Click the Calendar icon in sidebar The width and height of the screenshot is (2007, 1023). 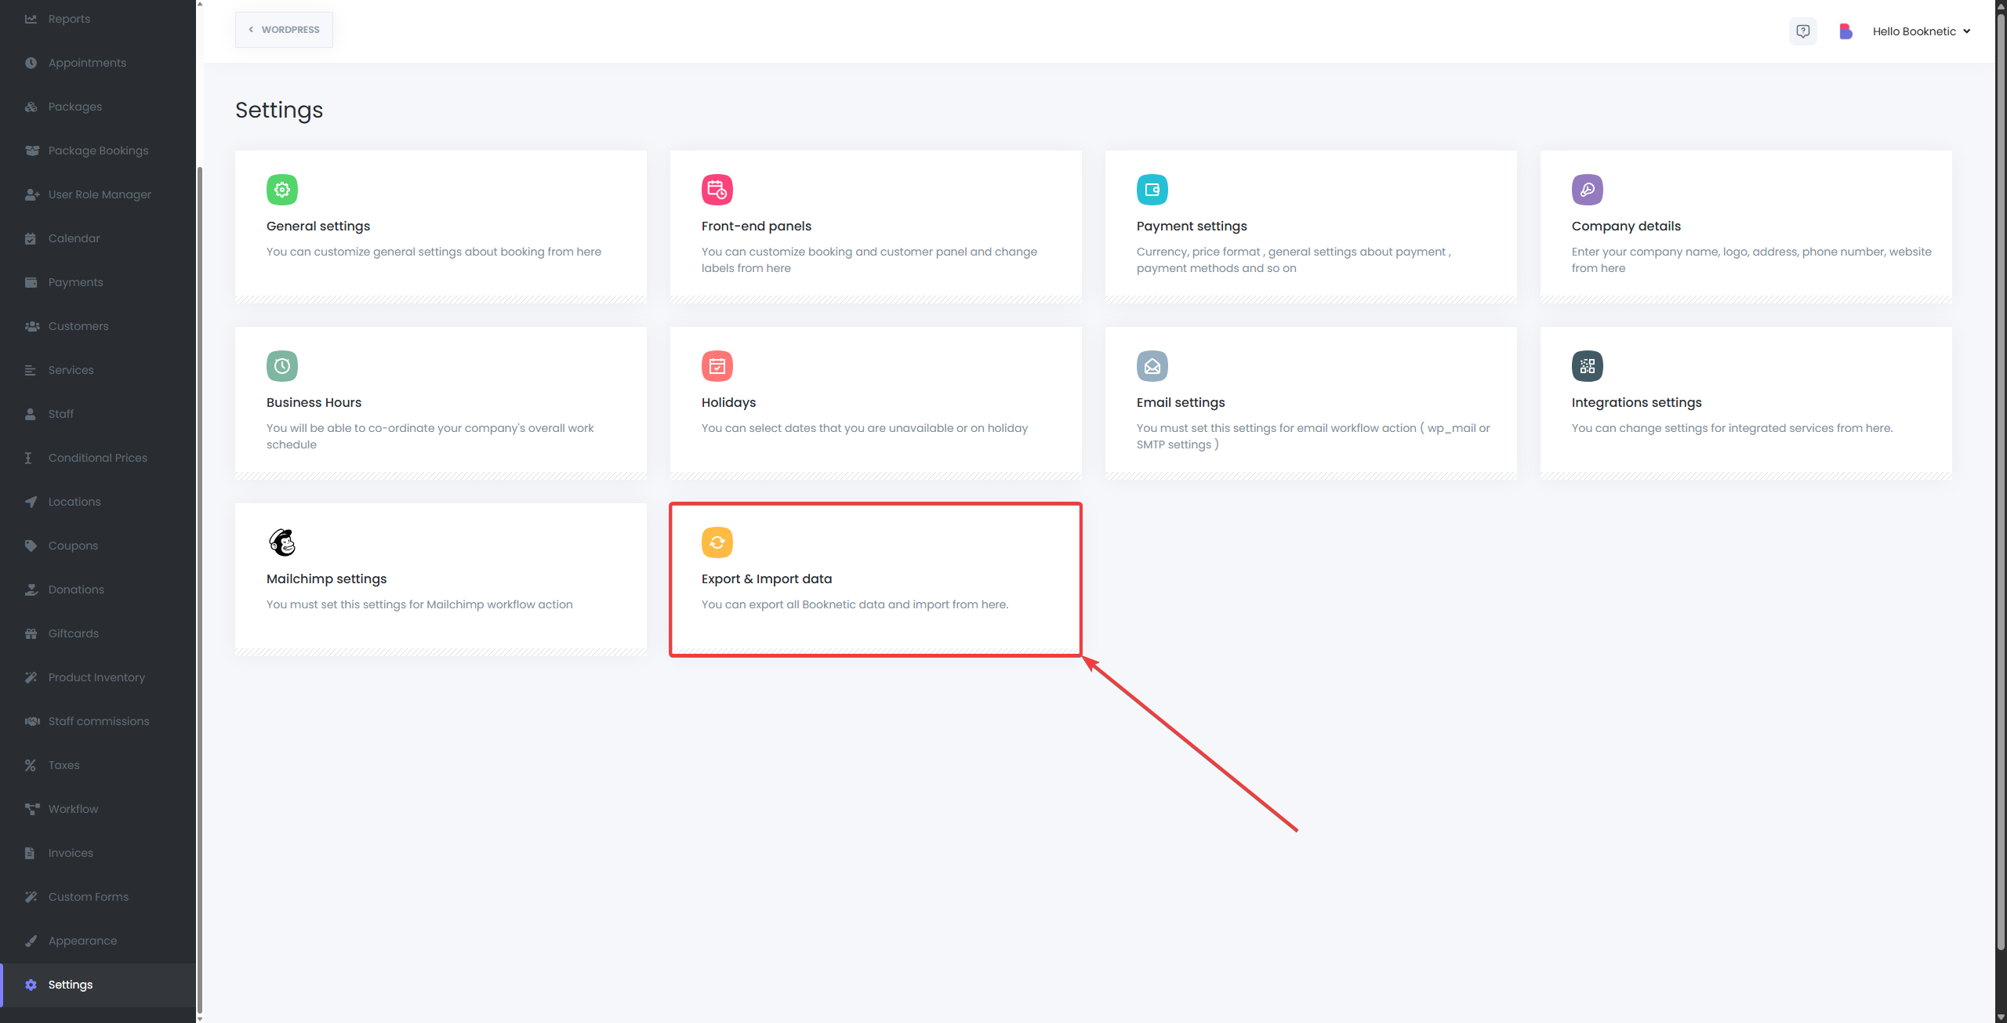(31, 238)
